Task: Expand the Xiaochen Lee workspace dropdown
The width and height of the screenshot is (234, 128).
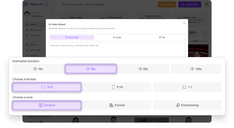Action: click(x=51, y=14)
